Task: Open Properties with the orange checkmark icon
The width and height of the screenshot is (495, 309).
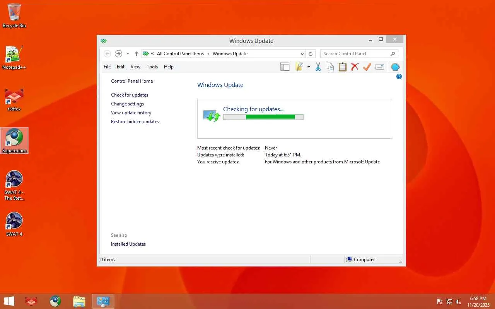Action: click(x=367, y=67)
